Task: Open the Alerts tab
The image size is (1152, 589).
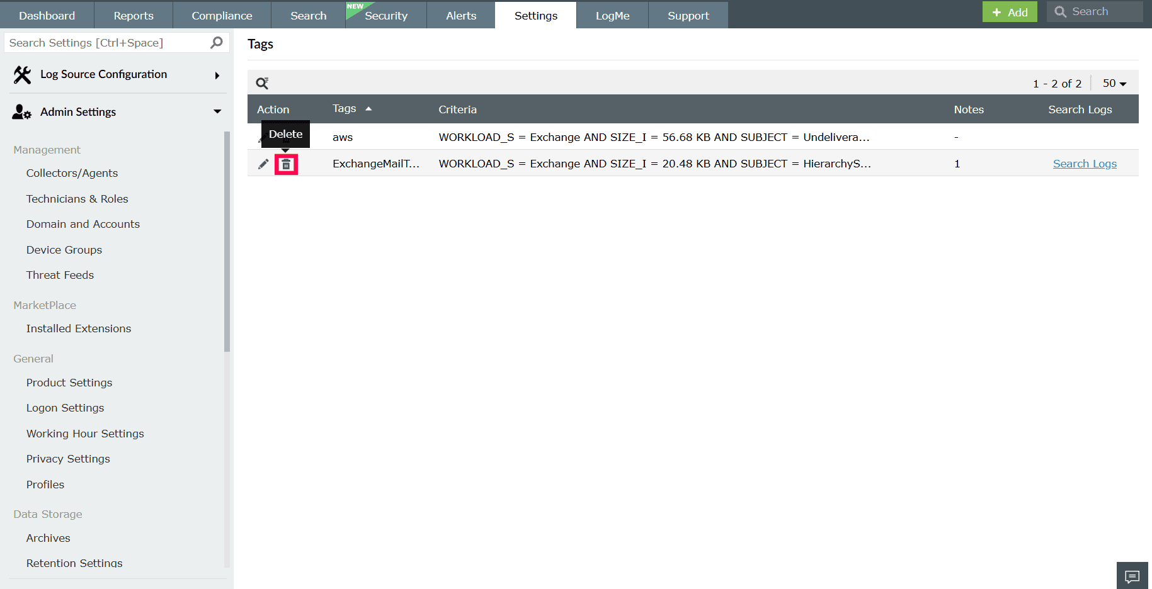Action: click(x=461, y=15)
